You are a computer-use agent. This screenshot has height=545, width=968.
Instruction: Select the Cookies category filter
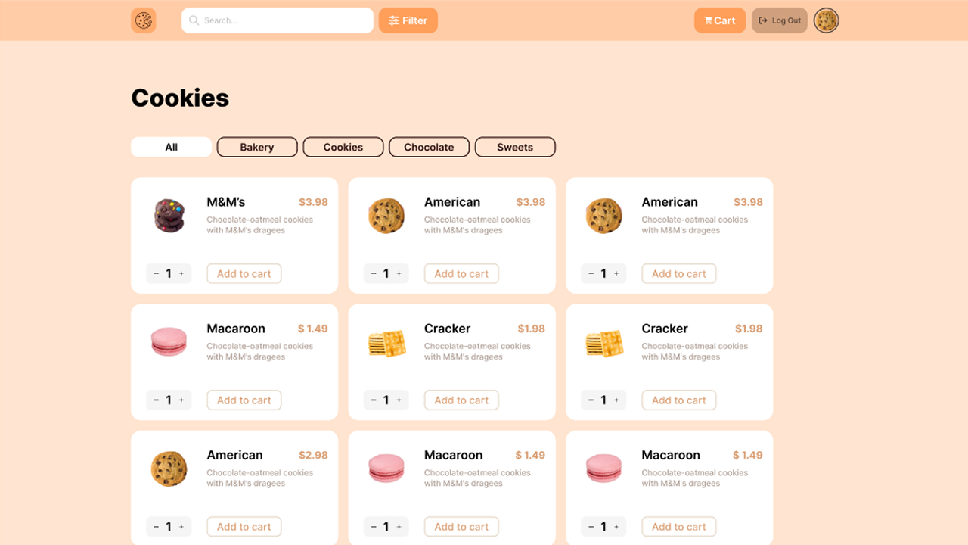click(343, 147)
